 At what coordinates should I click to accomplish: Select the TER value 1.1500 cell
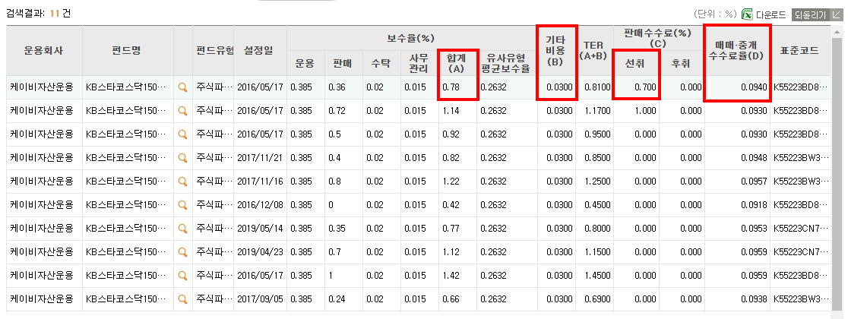tap(594, 252)
